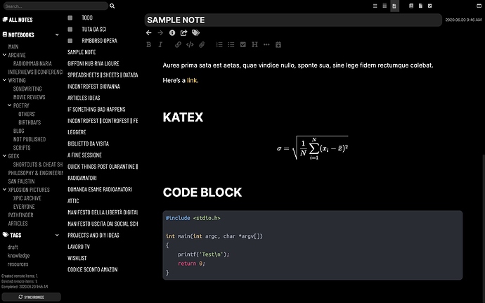The image size is (485, 303).
Task: Collapse the Notebooks section chevron
Action: click(x=57, y=34)
